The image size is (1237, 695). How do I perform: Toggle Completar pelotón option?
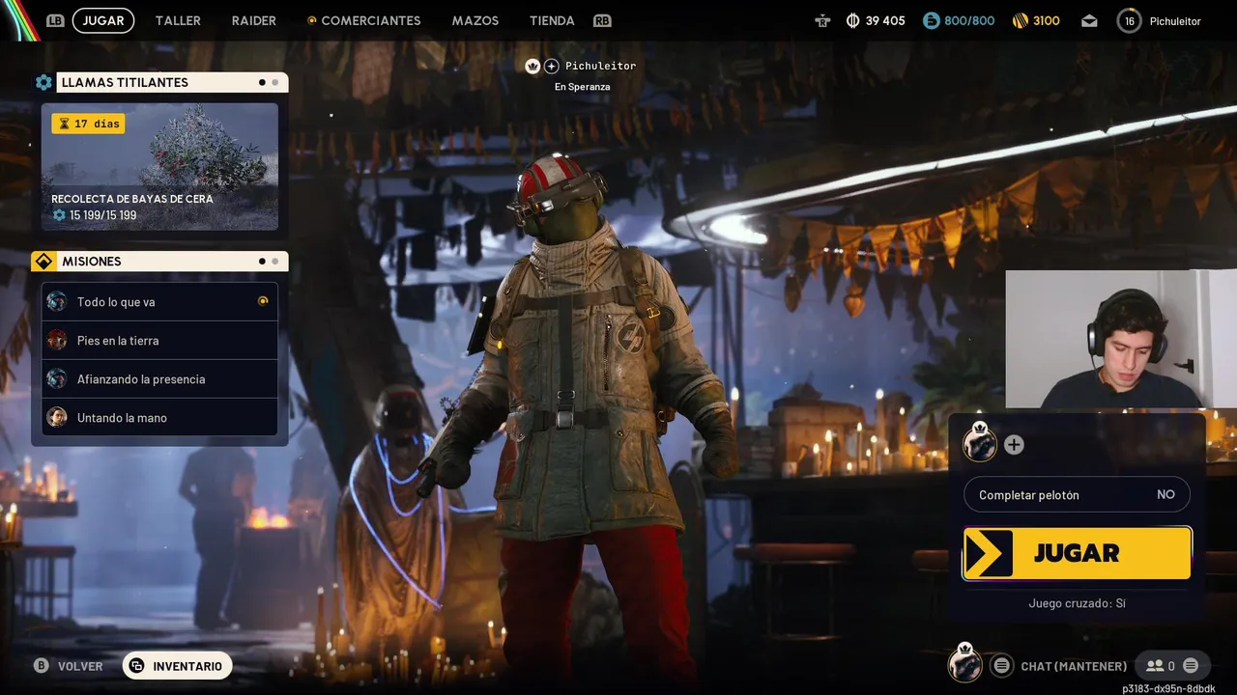pos(1077,494)
